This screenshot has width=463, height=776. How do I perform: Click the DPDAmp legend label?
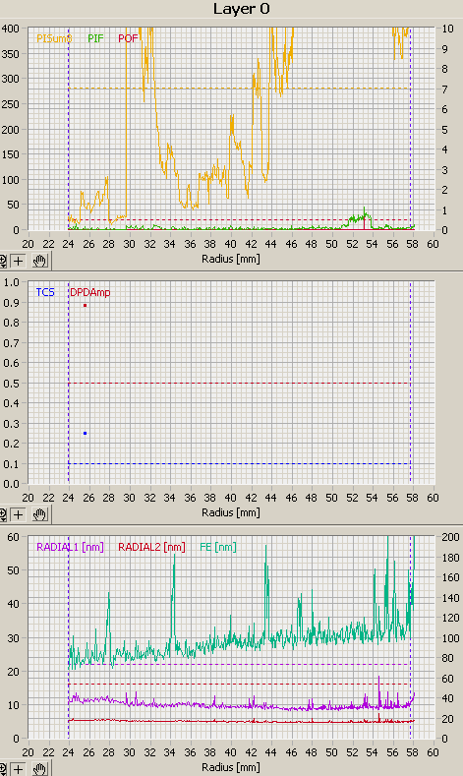pyautogui.click(x=89, y=292)
